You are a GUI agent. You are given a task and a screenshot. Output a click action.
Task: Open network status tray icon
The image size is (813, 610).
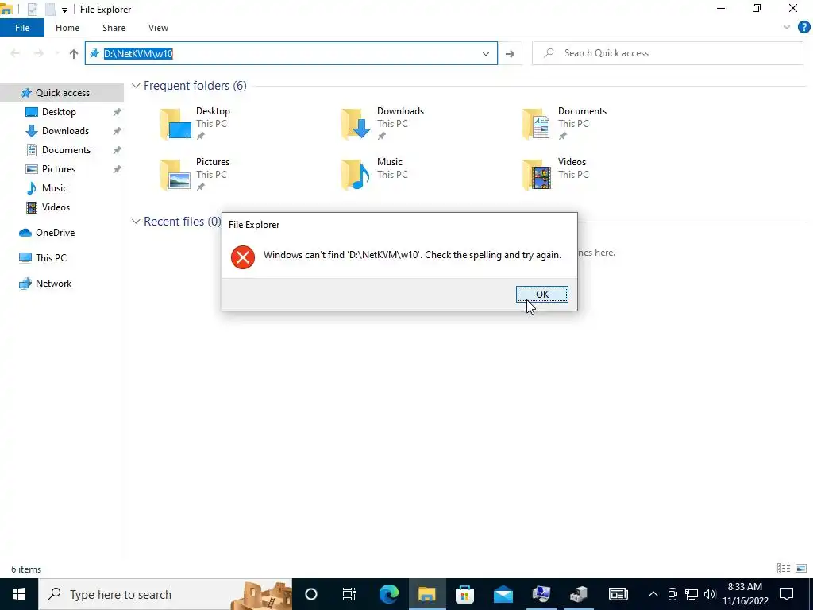(692, 594)
